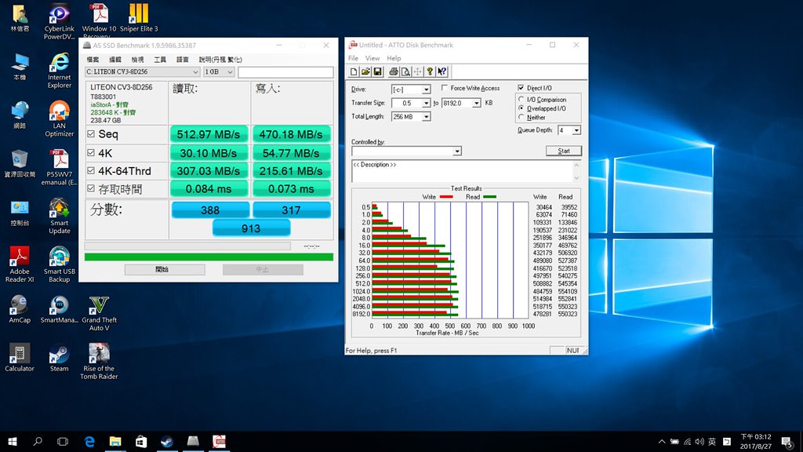Open the Smart Update desktop icon
Viewport: 803px width, 452px height.
click(59, 216)
